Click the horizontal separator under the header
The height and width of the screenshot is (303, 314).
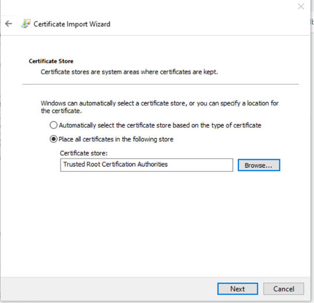(x=160, y=84)
